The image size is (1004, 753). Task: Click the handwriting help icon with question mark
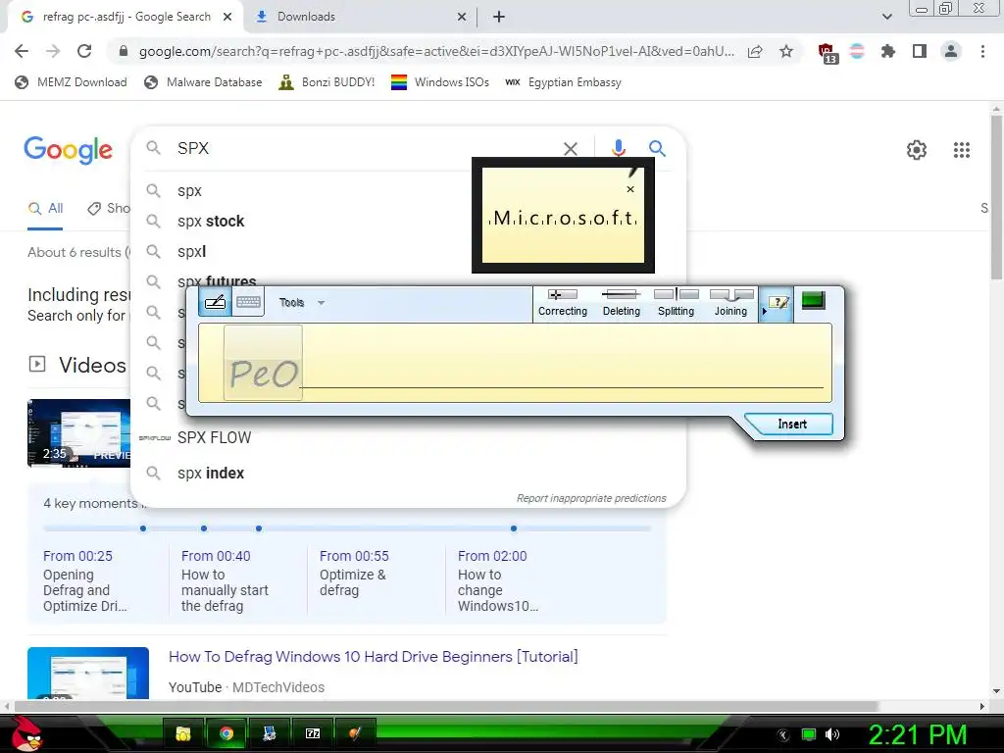tap(778, 302)
